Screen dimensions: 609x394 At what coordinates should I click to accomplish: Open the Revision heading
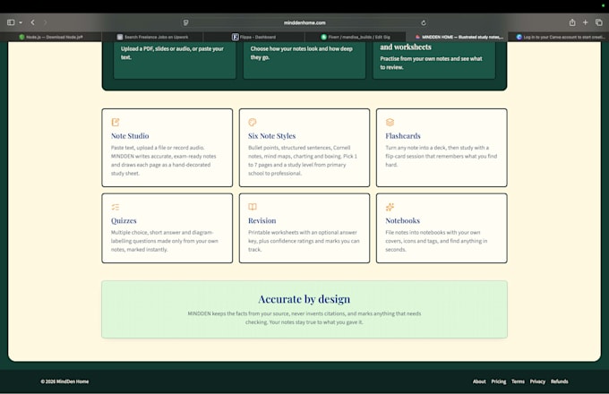[x=262, y=220]
